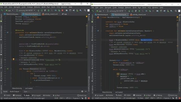Screen dimensions: 181x102
Task: Open the SDK Manager icon in right window toolbar
Action: point(171,11)
